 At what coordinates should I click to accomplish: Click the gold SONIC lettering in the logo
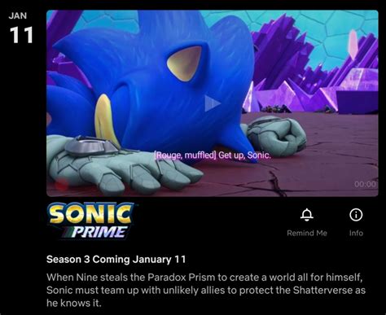pos(90,214)
